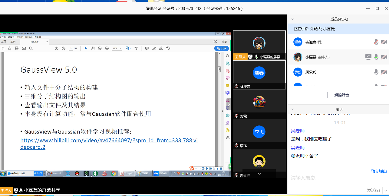Toggle camera for 谷迎春 in member list
The height and width of the screenshot is (196, 389).
(x=384, y=42)
